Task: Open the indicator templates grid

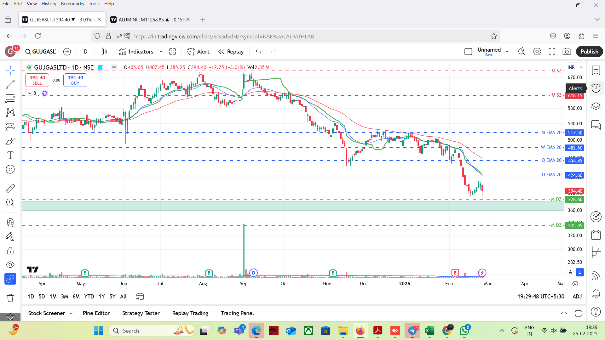Action: point(172,52)
